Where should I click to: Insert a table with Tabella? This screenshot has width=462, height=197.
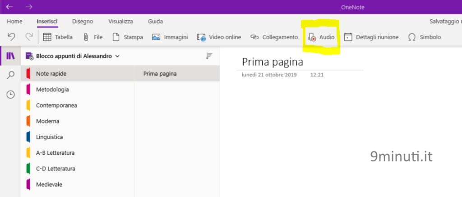pyautogui.click(x=58, y=37)
